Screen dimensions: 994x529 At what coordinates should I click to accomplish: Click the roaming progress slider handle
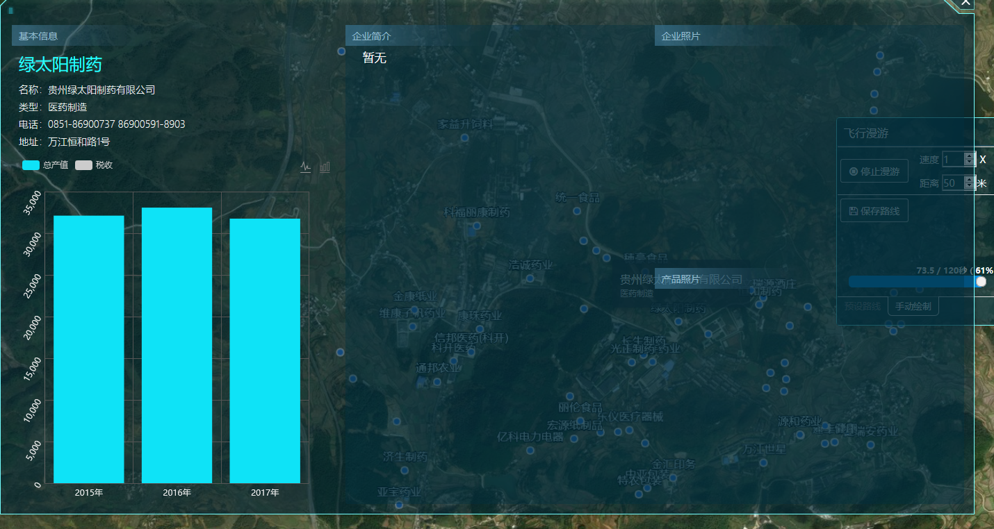point(981,281)
